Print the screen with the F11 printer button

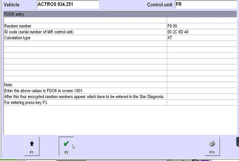(x=212, y=146)
